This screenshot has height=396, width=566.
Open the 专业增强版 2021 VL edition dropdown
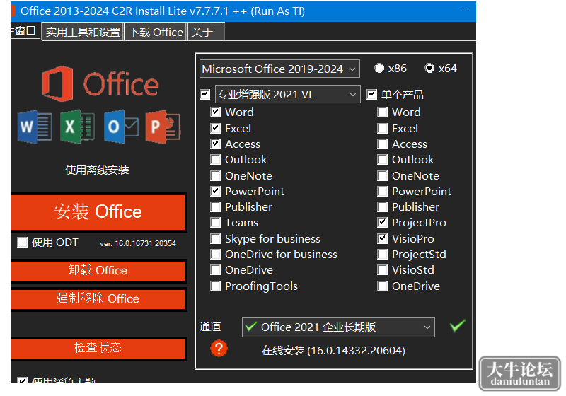pyautogui.click(x=288, y=95)
